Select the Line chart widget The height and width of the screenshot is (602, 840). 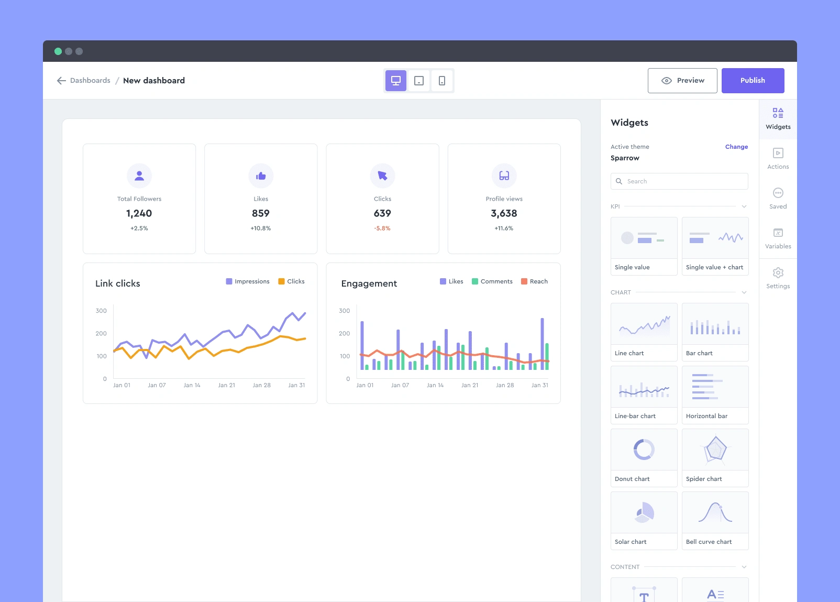click(x=644, y=332)
